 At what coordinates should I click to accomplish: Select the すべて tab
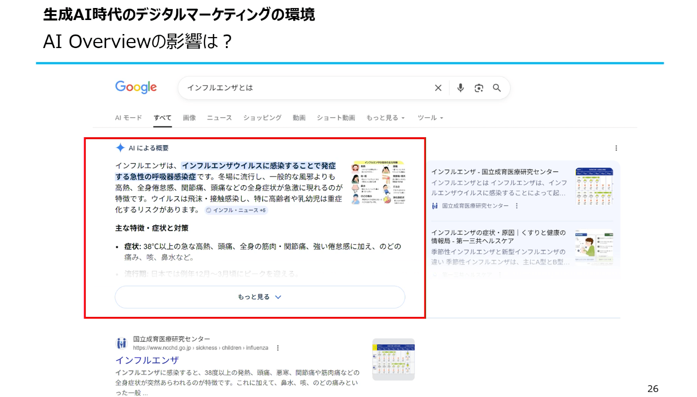[162, 118]
